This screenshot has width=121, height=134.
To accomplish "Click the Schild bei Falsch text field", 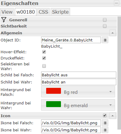I will pyautogui.click(x=79, y=75).
